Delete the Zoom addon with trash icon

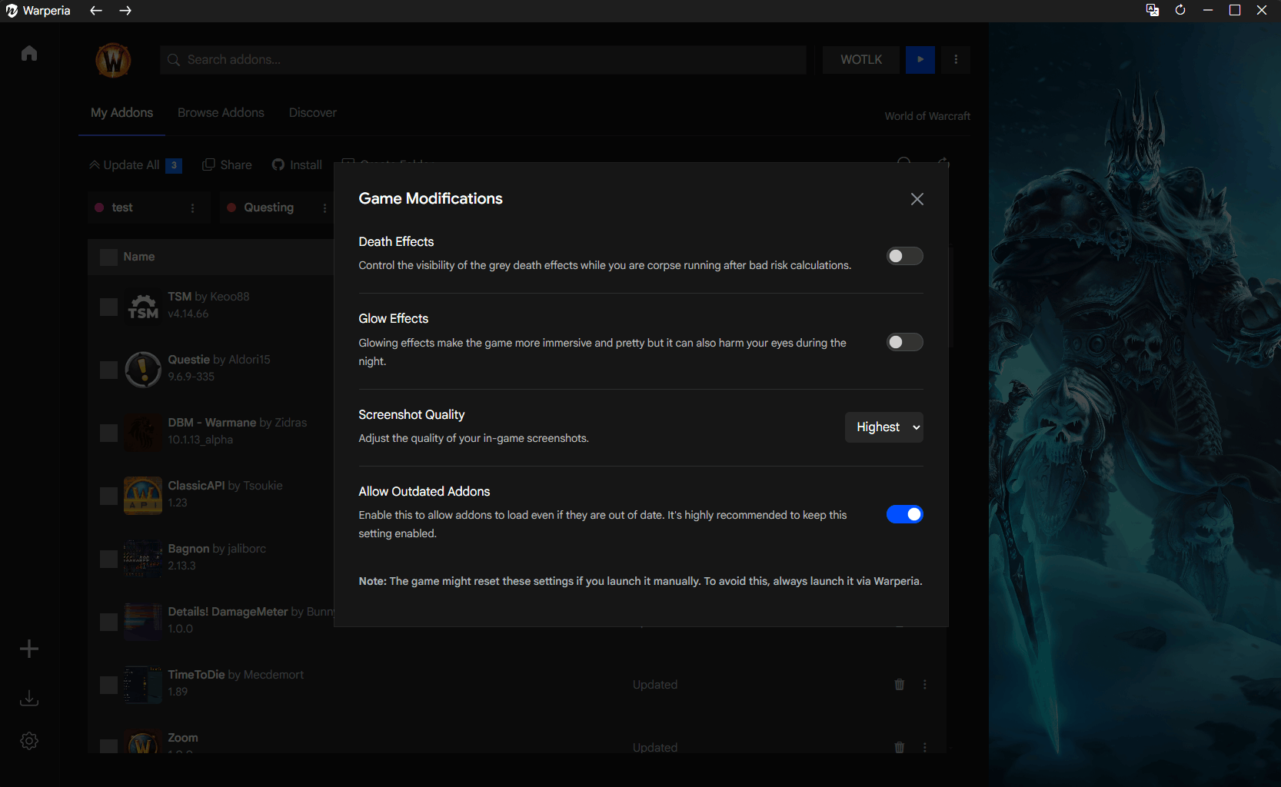(x=899, y=747)
